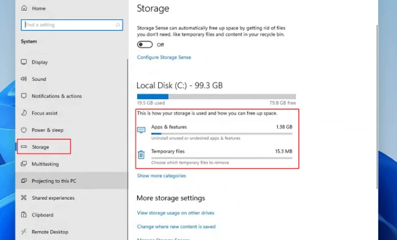Click the Find a setting search box
This screenshot has width=397, height=240.
click(x=72, y=25)
